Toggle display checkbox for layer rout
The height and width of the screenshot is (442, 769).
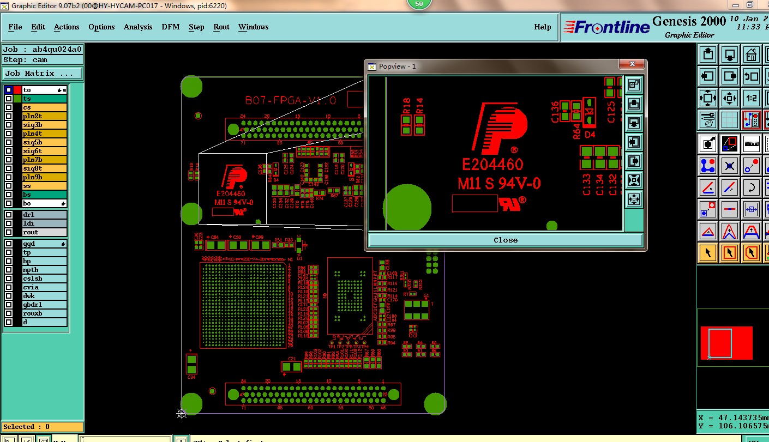tap(8, 232)
